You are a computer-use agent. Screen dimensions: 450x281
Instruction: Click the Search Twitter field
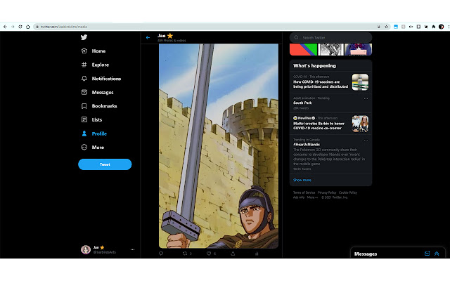click(x=330, y=37)
